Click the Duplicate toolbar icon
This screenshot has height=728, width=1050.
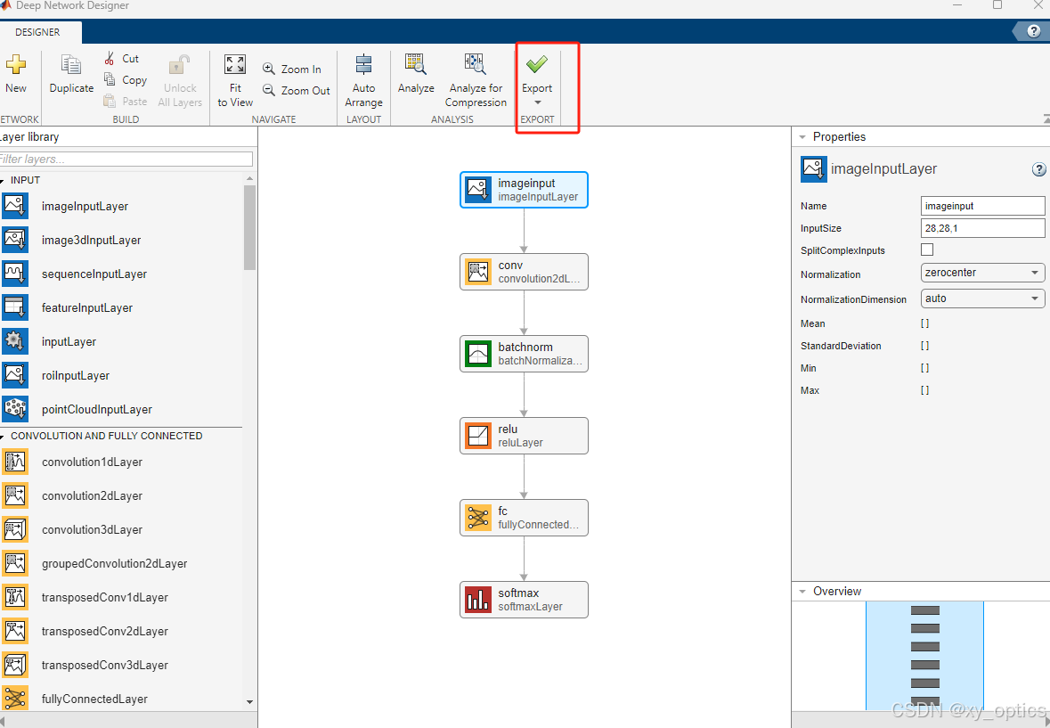point(71,64)
